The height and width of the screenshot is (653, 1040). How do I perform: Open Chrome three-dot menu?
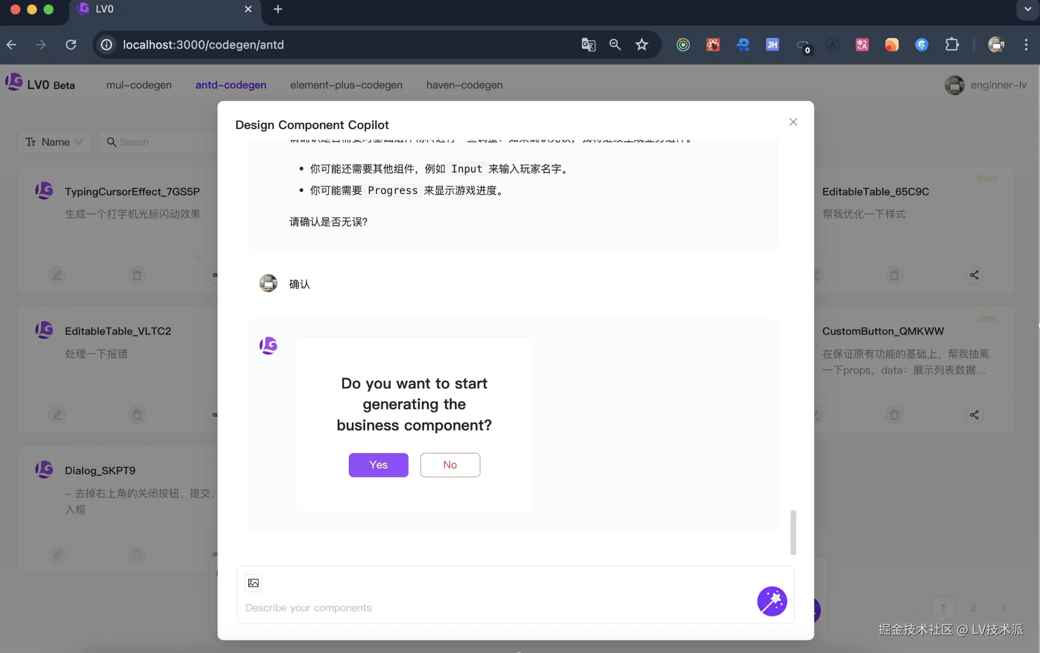point(1026,44)
